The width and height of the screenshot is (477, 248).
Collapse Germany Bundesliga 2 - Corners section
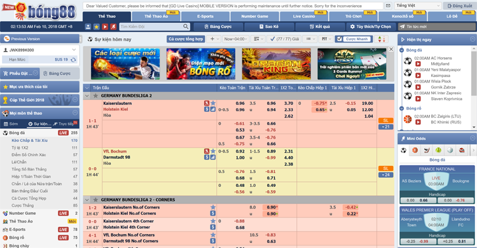87,200
